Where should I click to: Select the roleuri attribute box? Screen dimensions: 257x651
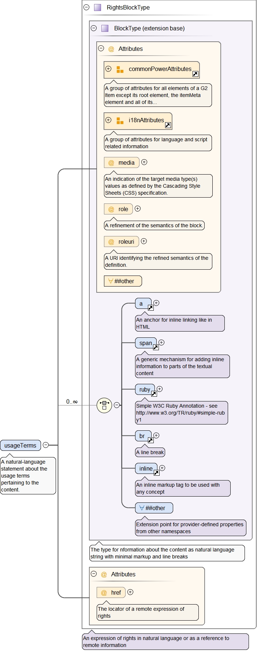(x=122, y=242)
